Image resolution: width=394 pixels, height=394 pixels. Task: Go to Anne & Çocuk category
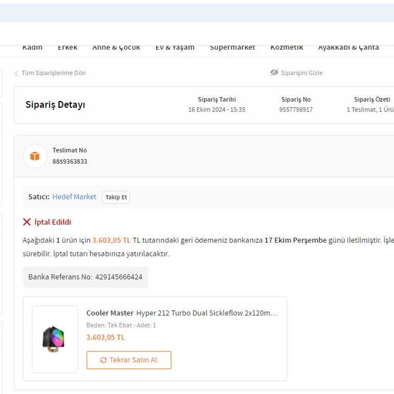tap(116, 48)
